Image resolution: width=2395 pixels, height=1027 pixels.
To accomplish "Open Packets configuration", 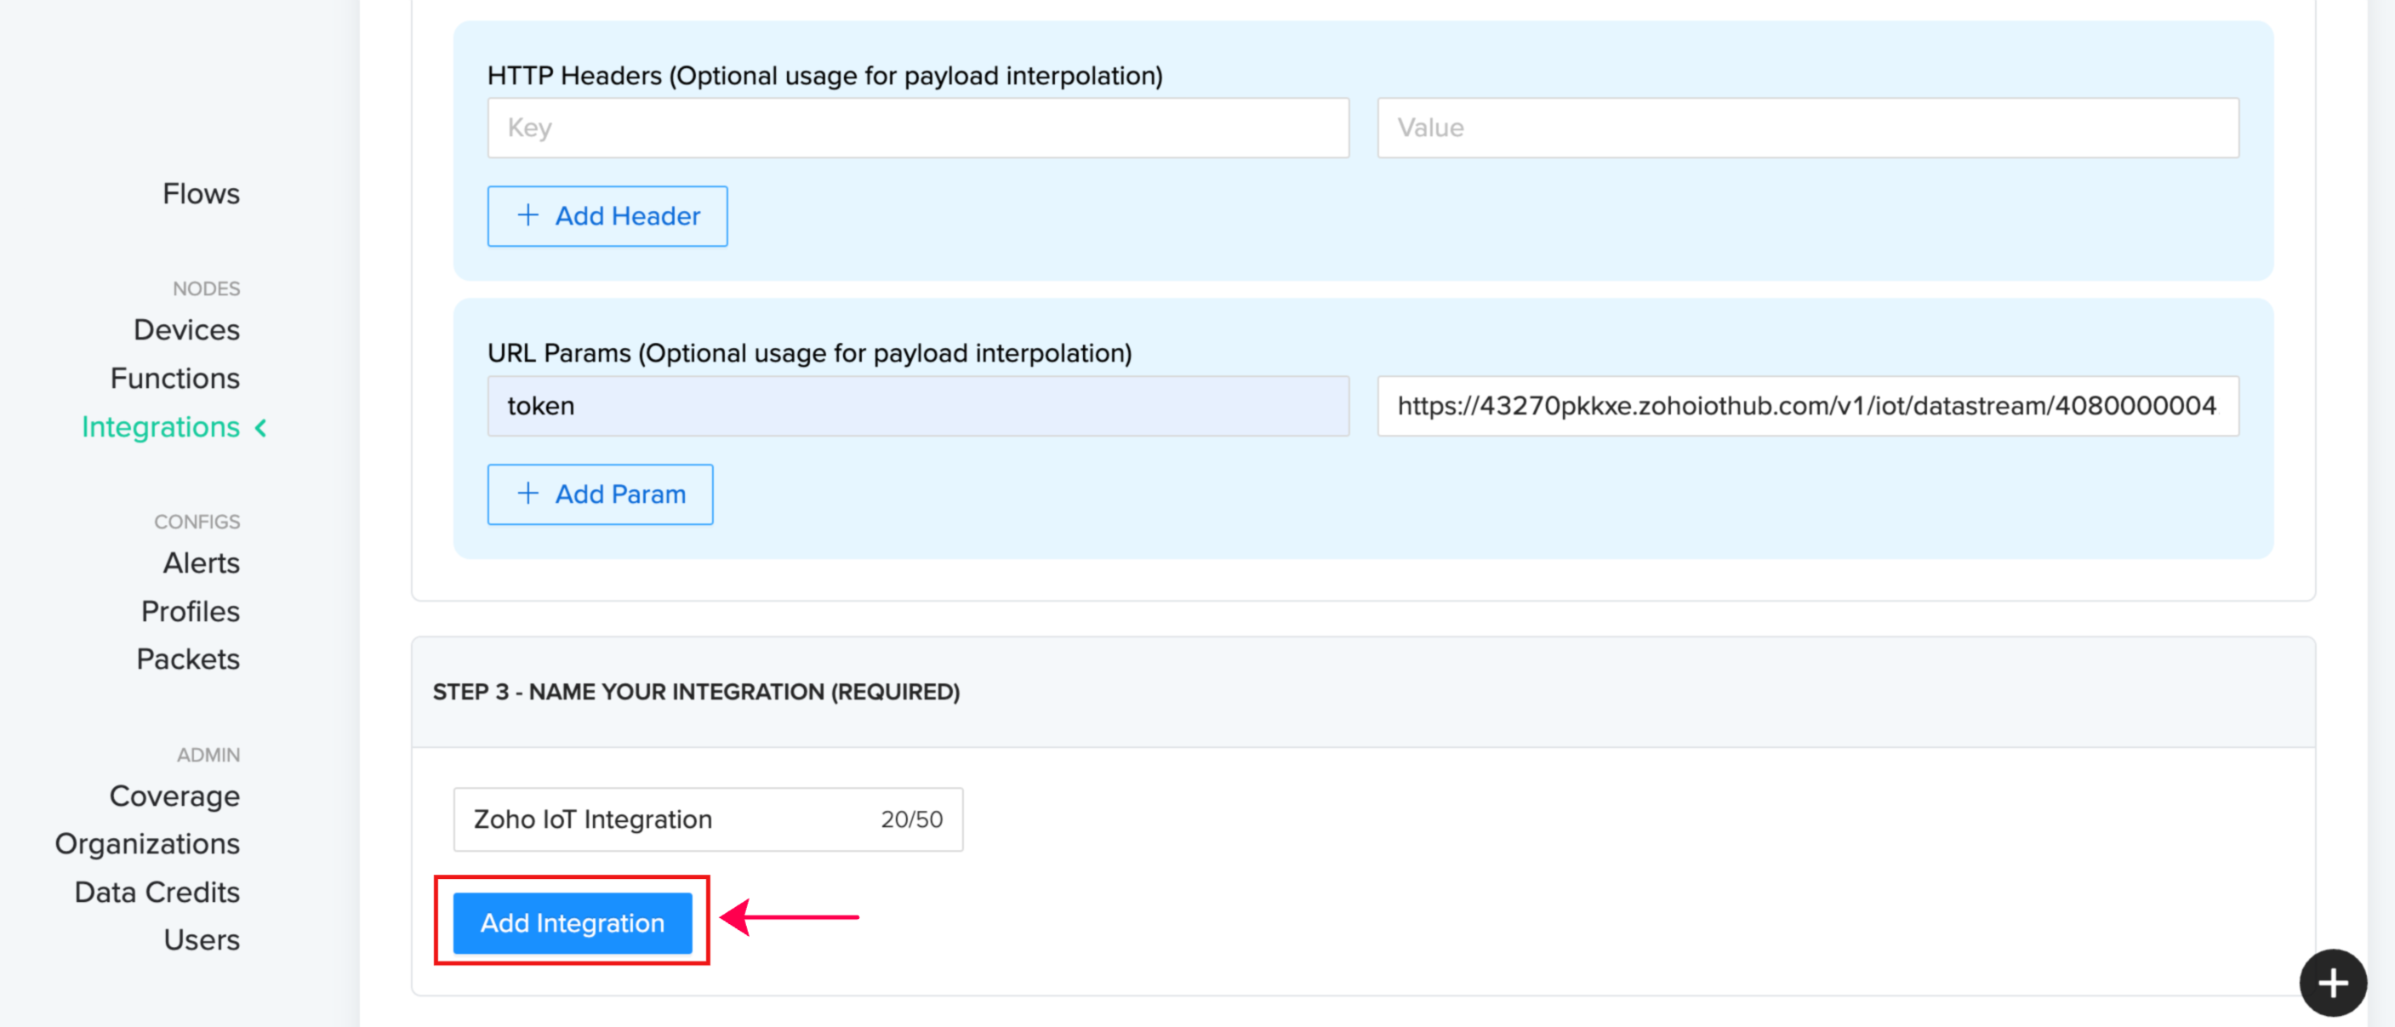I will pos(188,659).
